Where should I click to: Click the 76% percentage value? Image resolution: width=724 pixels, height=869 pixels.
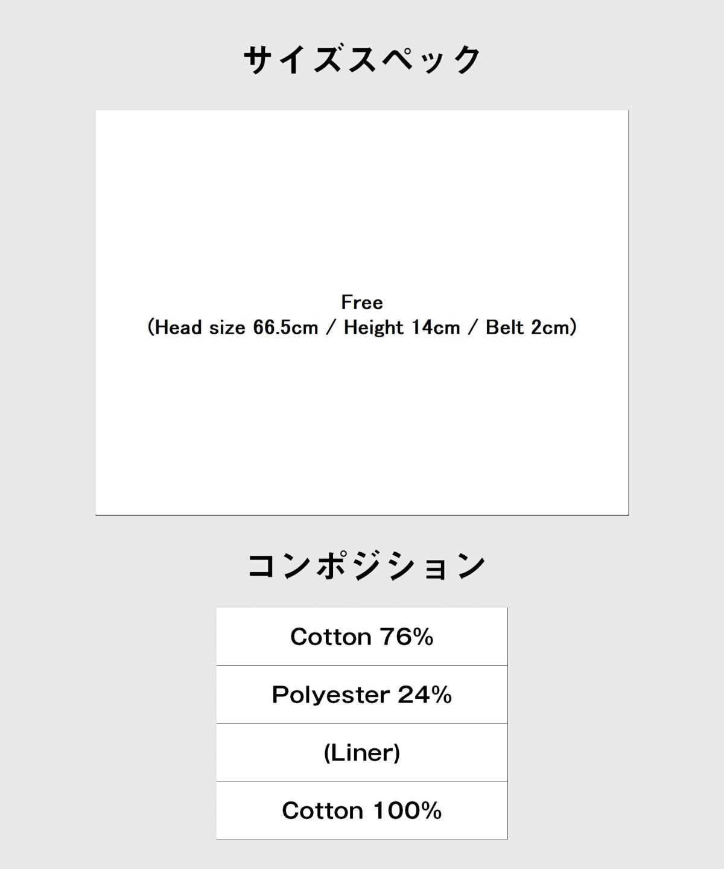[x=406, y=637]
